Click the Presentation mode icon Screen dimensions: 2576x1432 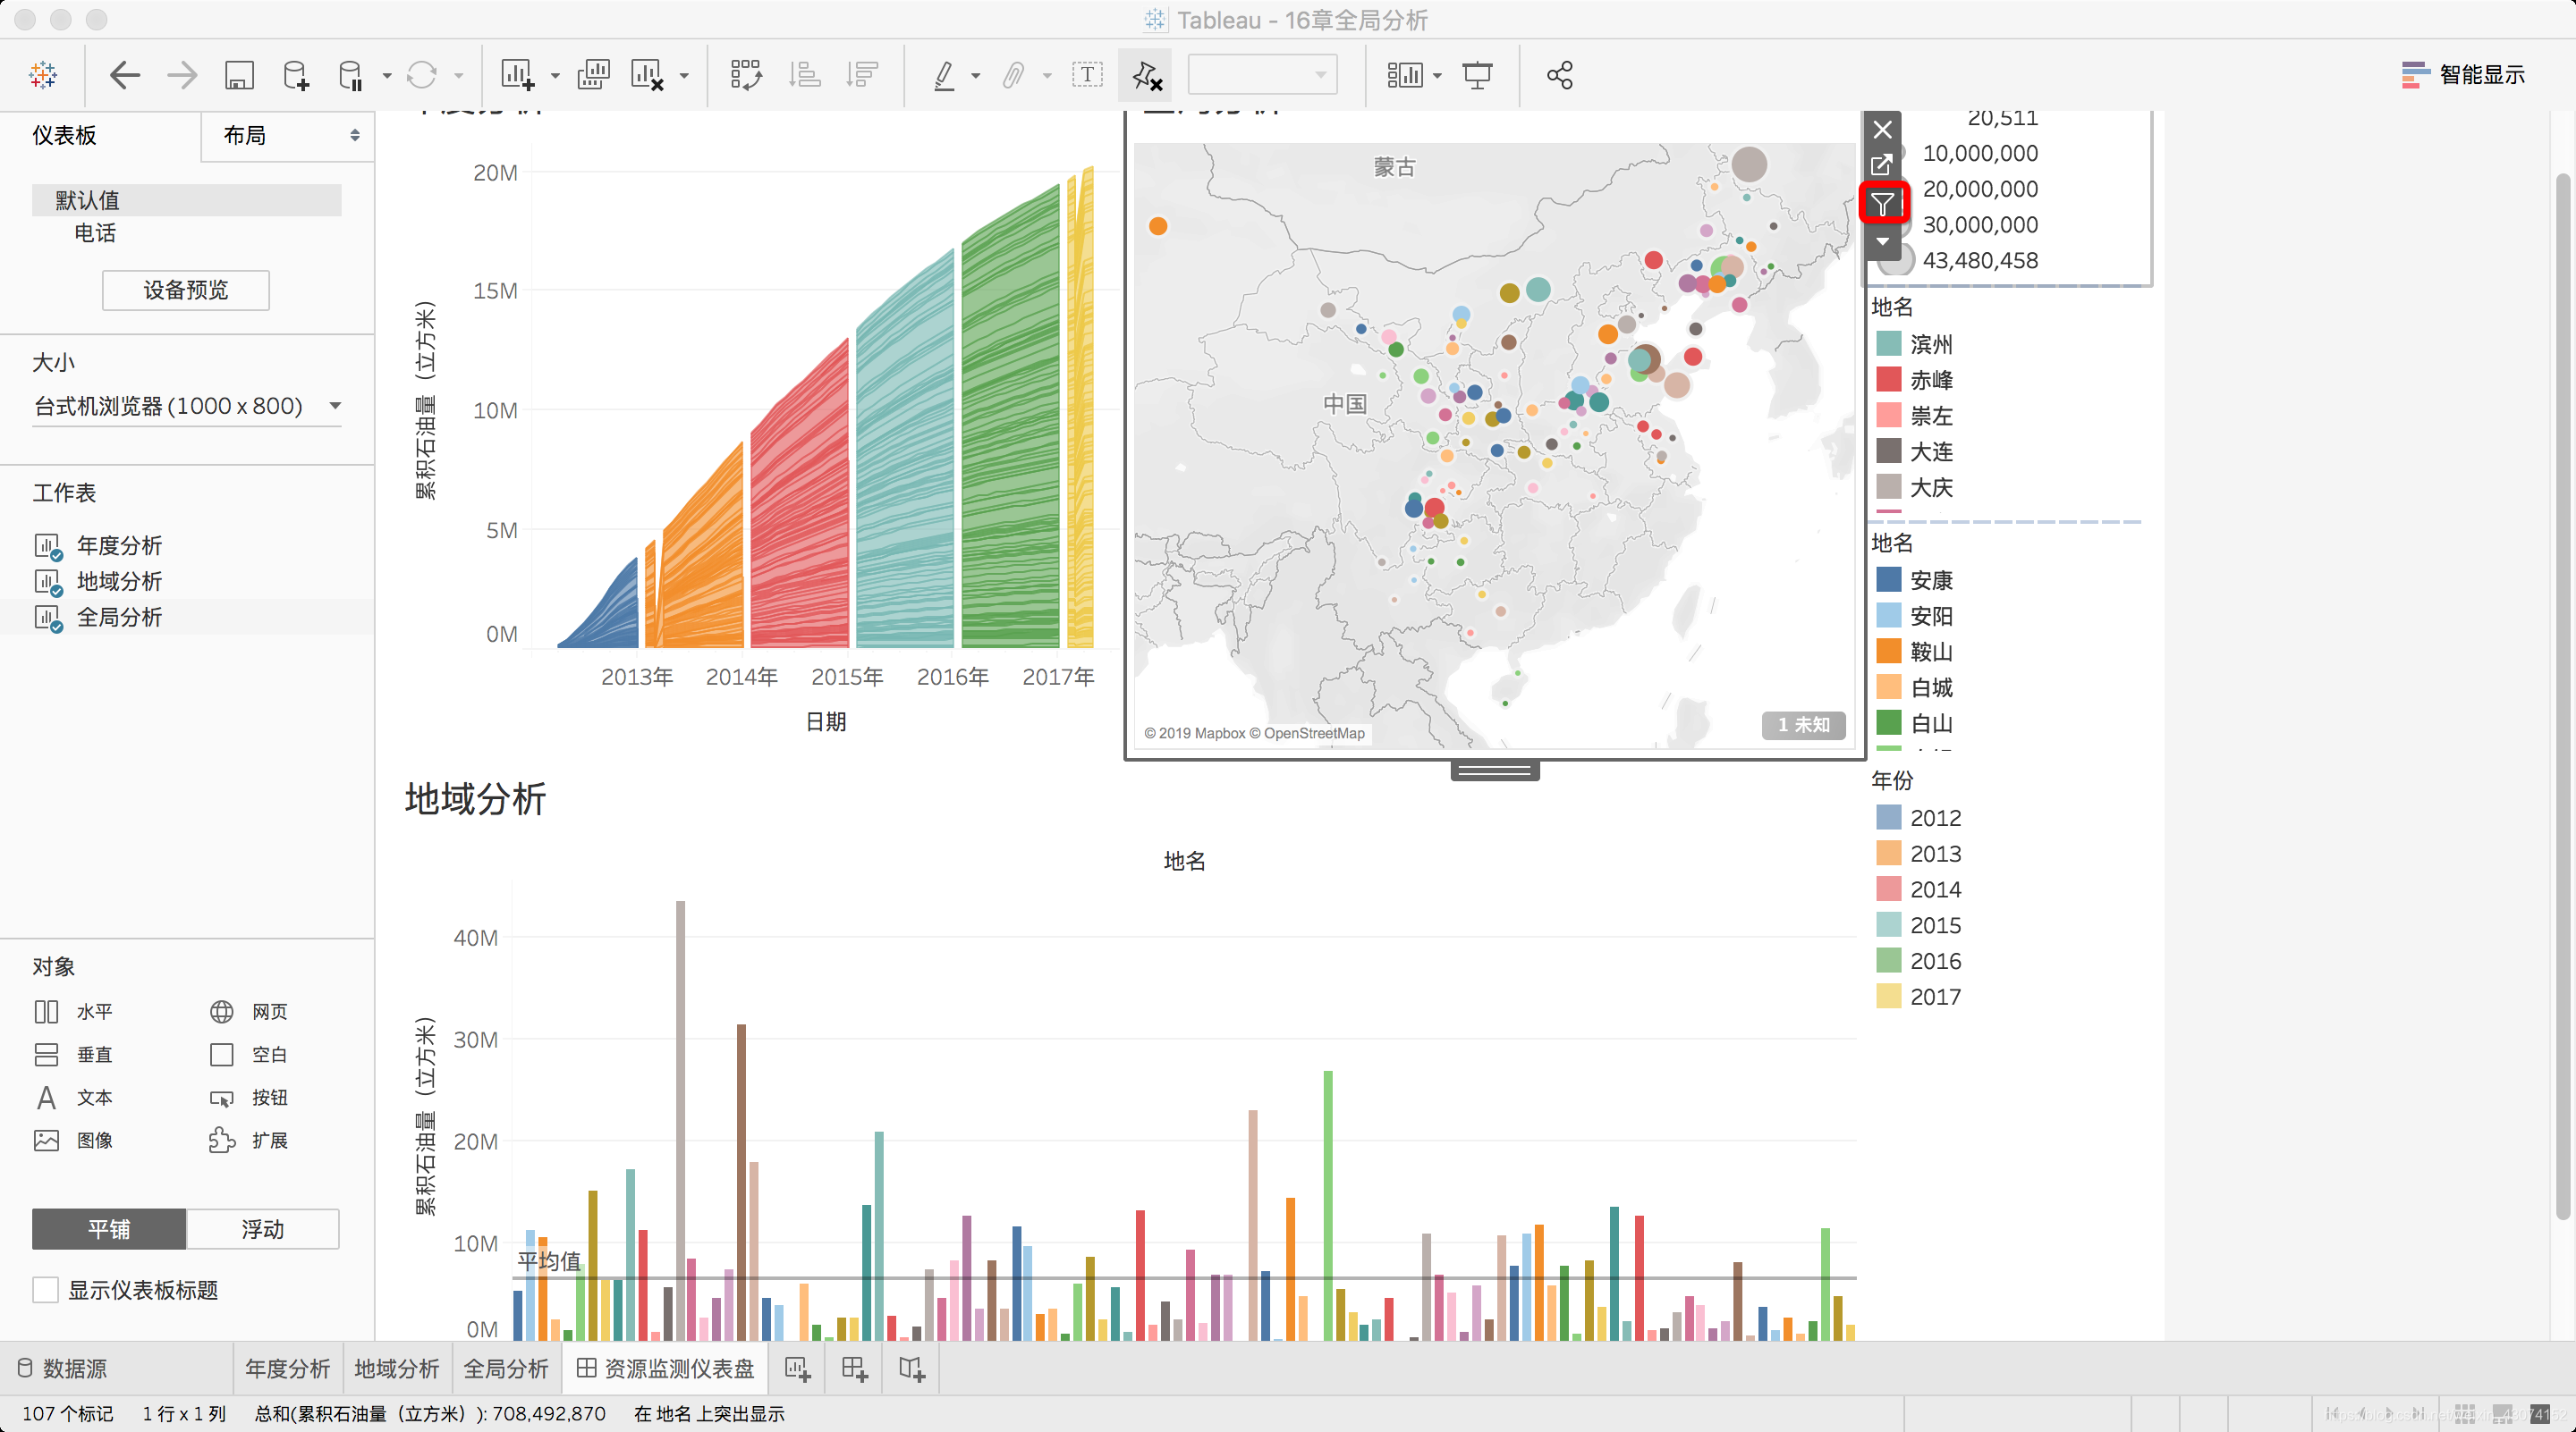click(x=1476, y=75)
